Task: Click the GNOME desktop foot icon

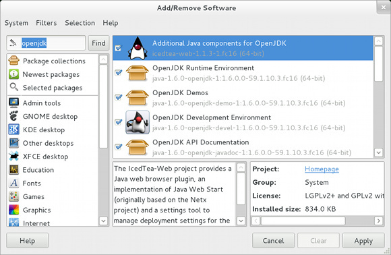Action: 13,116
